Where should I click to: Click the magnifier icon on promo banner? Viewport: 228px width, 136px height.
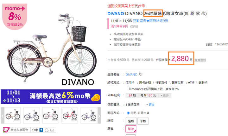pyautogui.click(x=4, y=100)
